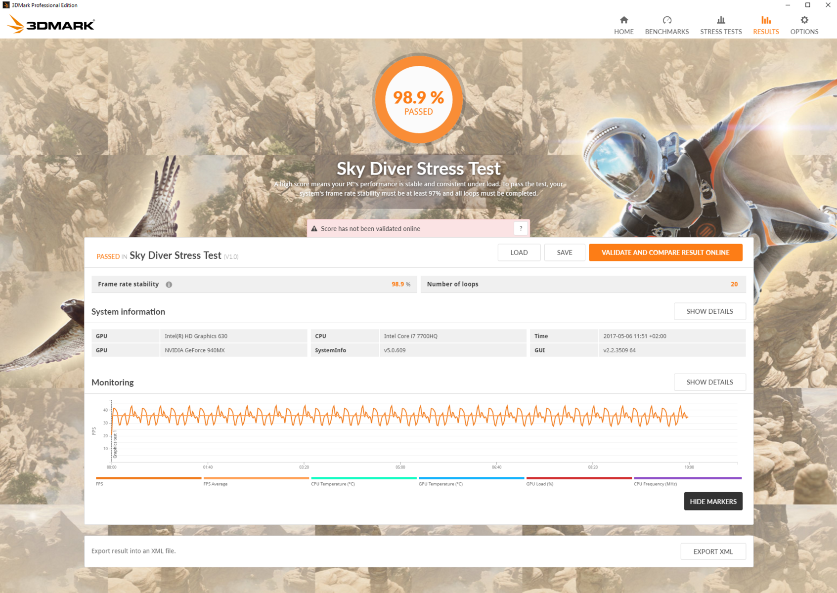This screenshot has height=593, width=837.
Task: Click the Options gear icon
Action: coord(804,20)
